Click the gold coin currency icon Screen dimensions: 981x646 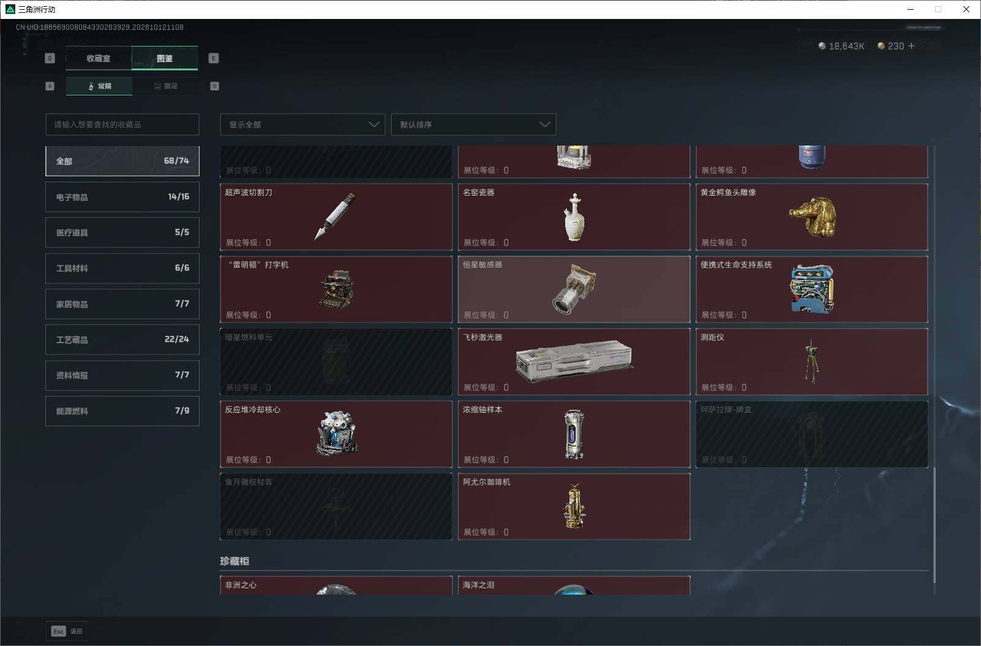pyautogui.click(x=881, y=46)
